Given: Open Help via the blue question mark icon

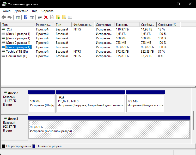Looking at the screenshot, I should (x=26, y=17).
